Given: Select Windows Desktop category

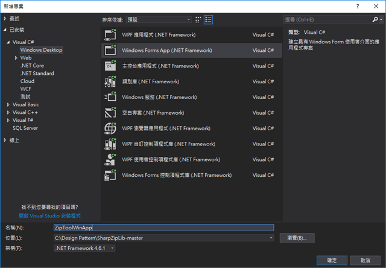Looking at the screenshot, I should (42, 50).
